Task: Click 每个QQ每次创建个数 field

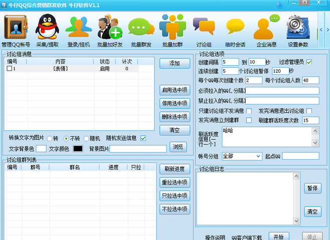Action: click(x=254, y=80)
